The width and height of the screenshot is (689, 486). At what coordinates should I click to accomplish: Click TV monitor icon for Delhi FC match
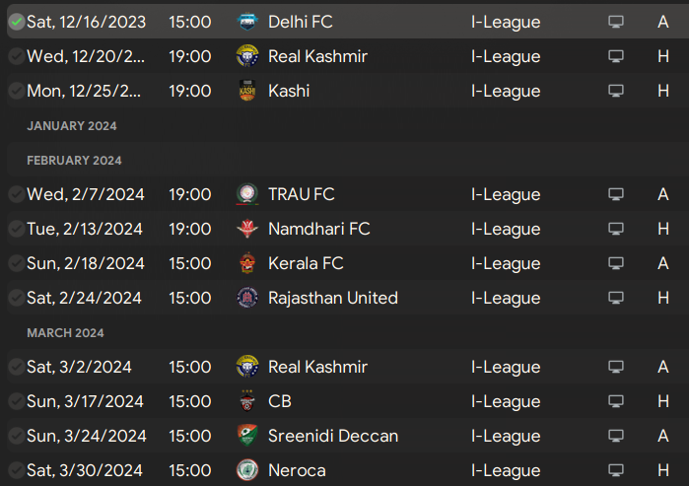pyautogui.click(x=616, y=22)
